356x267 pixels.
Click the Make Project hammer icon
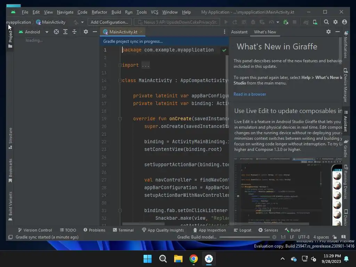[76, 22]
